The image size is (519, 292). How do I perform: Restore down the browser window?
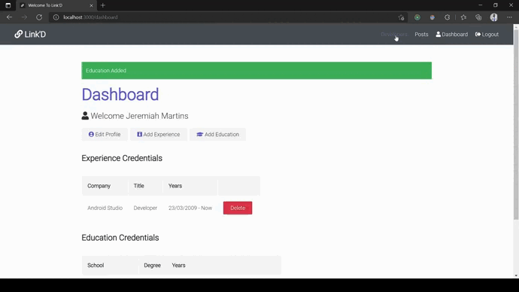[496, 5]
